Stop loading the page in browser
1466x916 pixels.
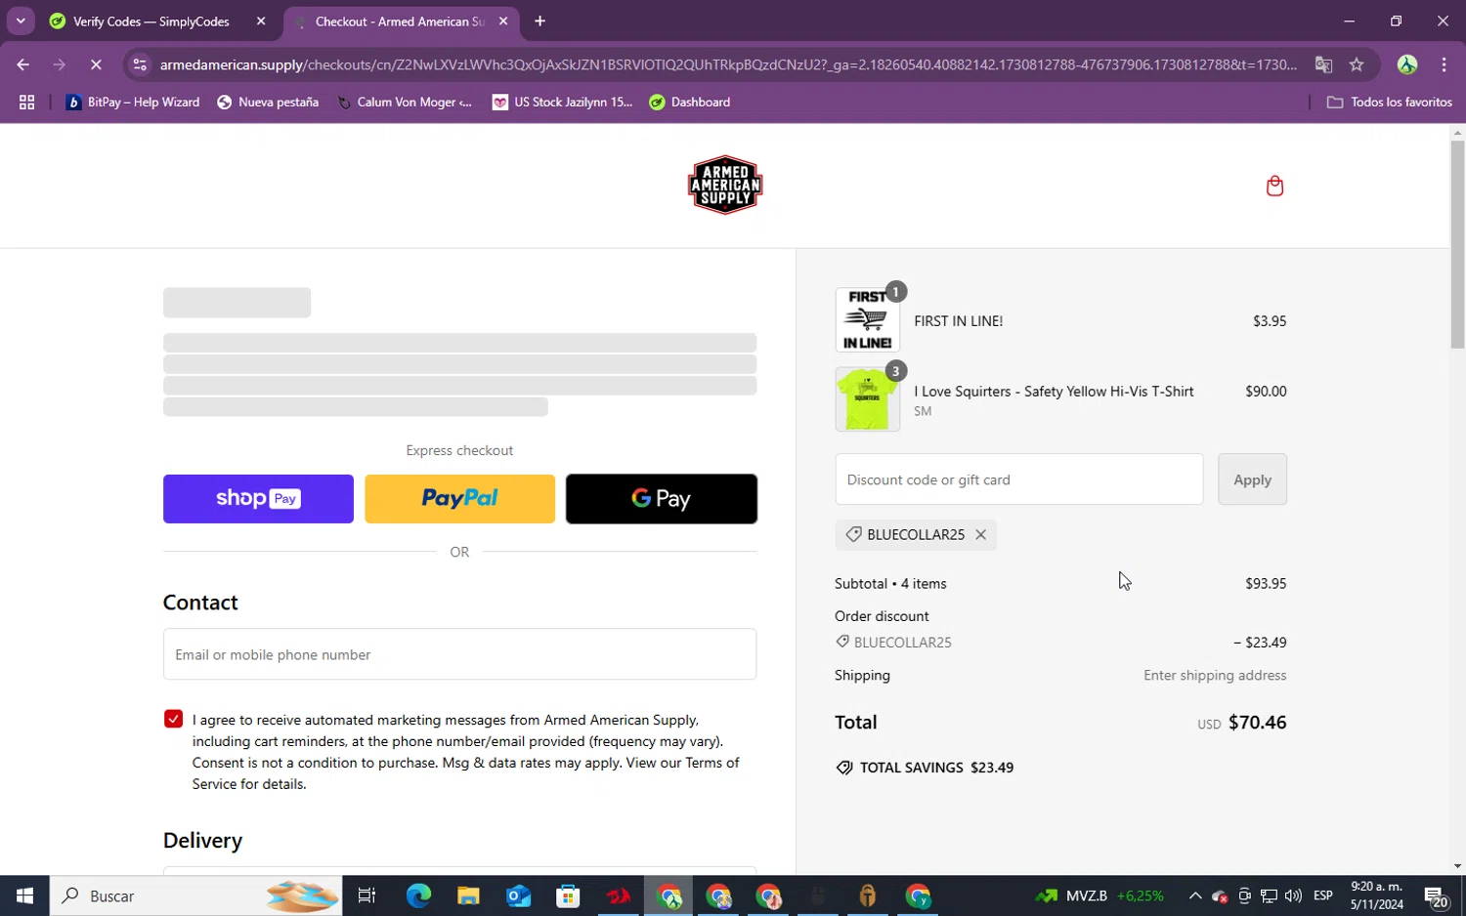tap(96, 64)
